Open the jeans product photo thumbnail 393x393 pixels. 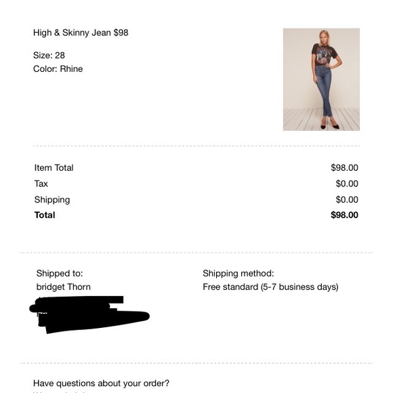[x=321, y=79]
